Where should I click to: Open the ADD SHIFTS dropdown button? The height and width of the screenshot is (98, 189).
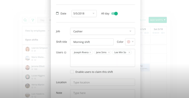(x=158, y=20)
